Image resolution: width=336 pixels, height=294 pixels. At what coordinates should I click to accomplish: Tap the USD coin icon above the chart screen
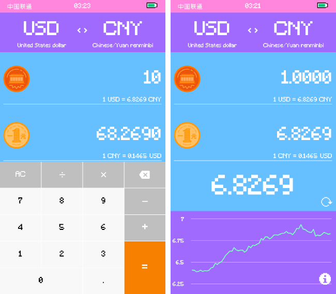[187, 79]
